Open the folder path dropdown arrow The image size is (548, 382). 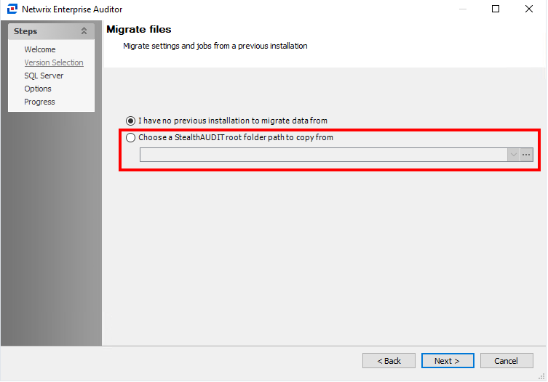513,155
